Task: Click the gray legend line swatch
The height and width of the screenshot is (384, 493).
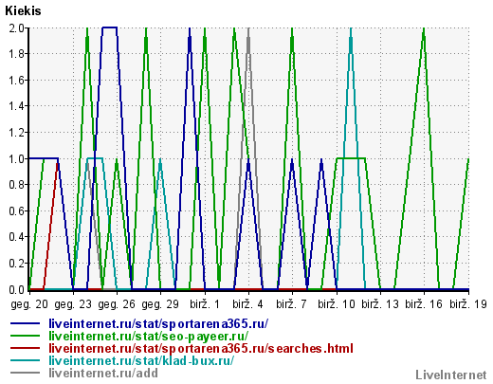Action: 25,373
